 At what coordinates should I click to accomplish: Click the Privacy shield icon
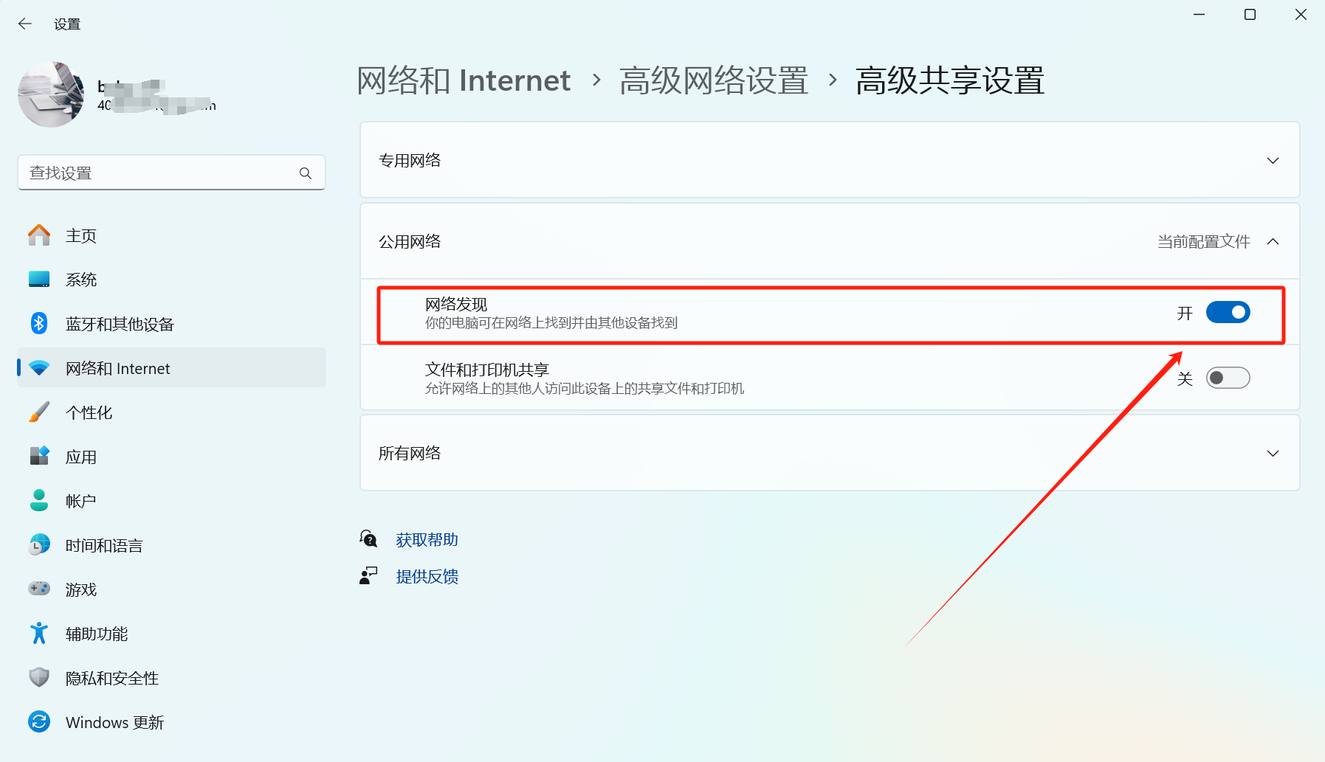point(39,677)
